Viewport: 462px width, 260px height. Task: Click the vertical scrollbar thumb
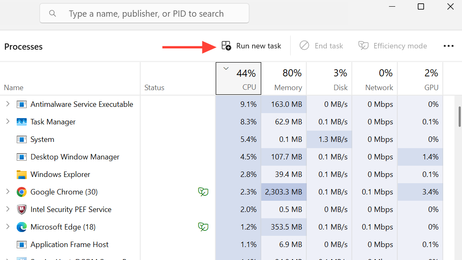click(459, 117)
